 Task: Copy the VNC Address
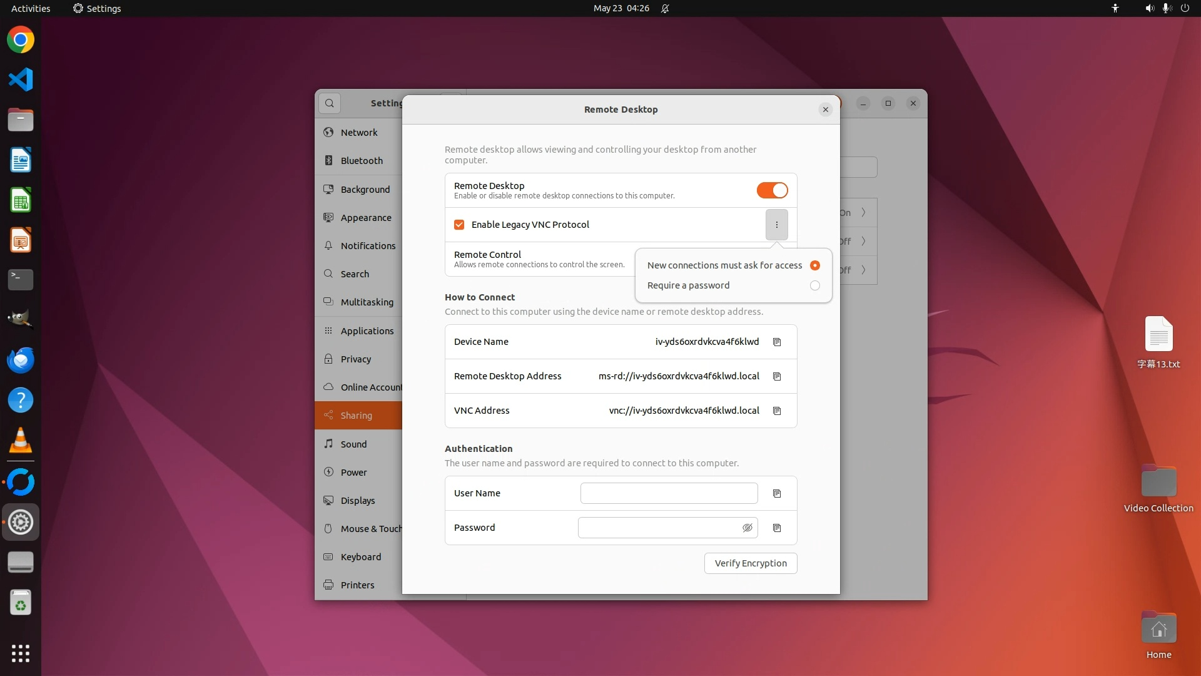click(777, 411)
